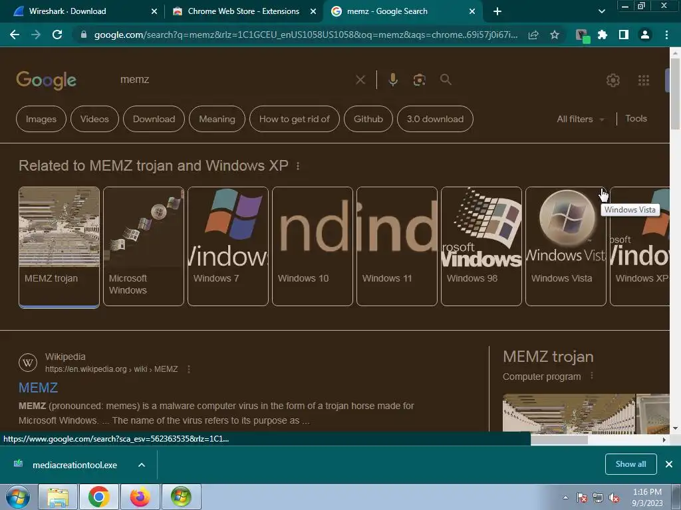
Task: Bookmark this page with the star
Action: [x=554, y=35]
